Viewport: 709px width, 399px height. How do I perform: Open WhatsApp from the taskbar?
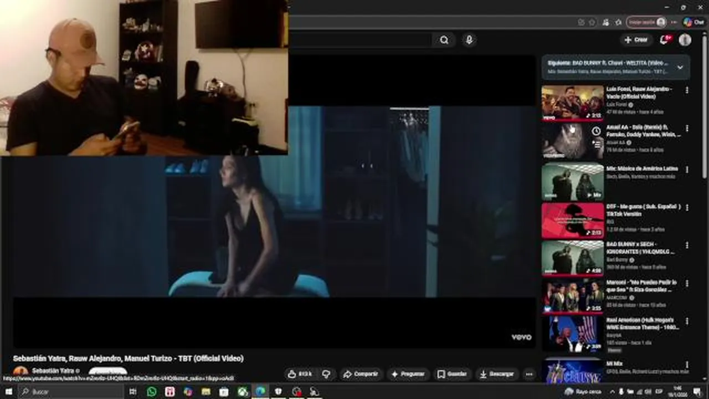(x=152, y=392)
